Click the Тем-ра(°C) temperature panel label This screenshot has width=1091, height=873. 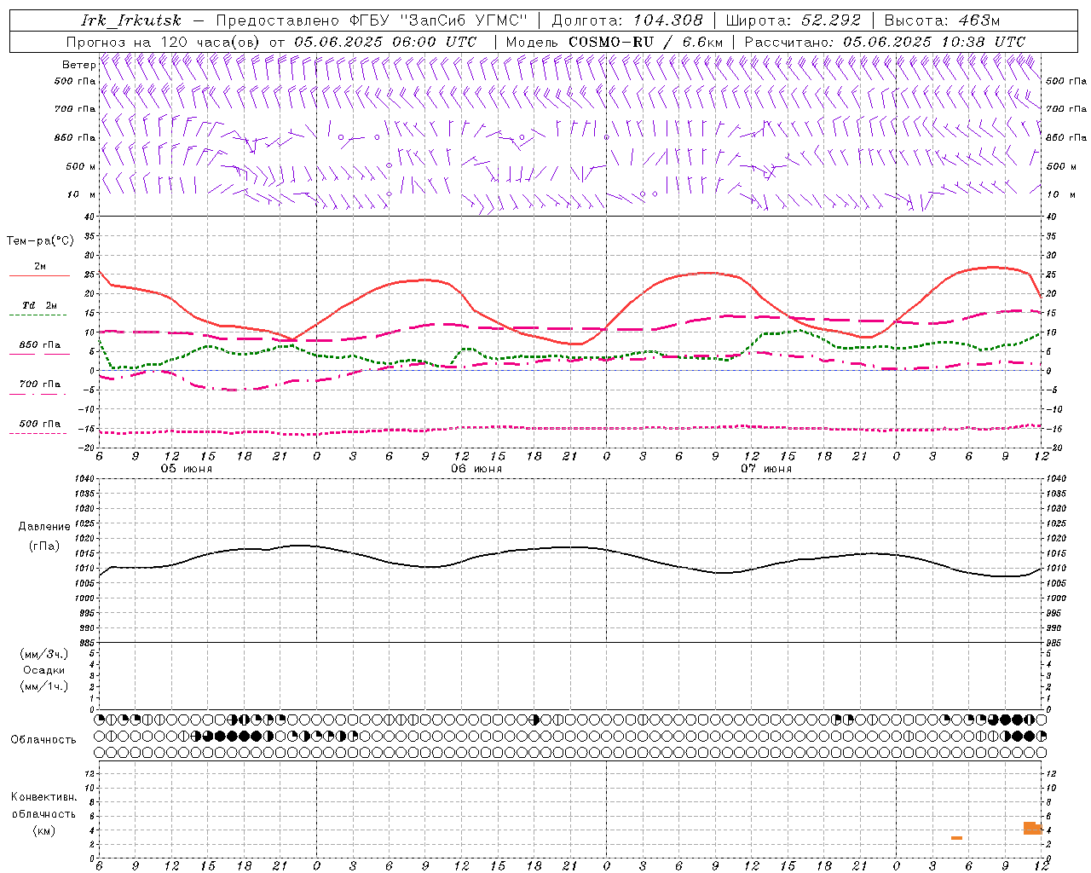40,241
